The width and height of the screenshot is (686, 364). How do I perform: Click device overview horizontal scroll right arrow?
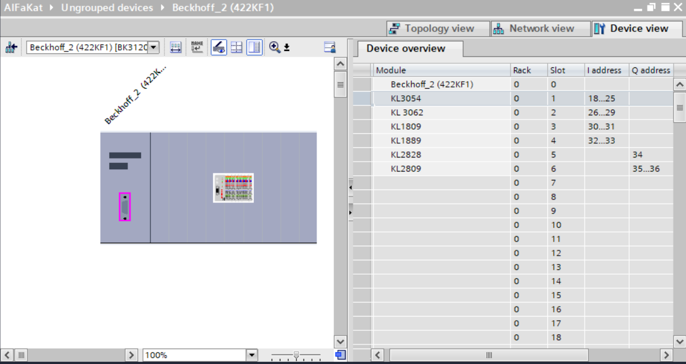666,355
